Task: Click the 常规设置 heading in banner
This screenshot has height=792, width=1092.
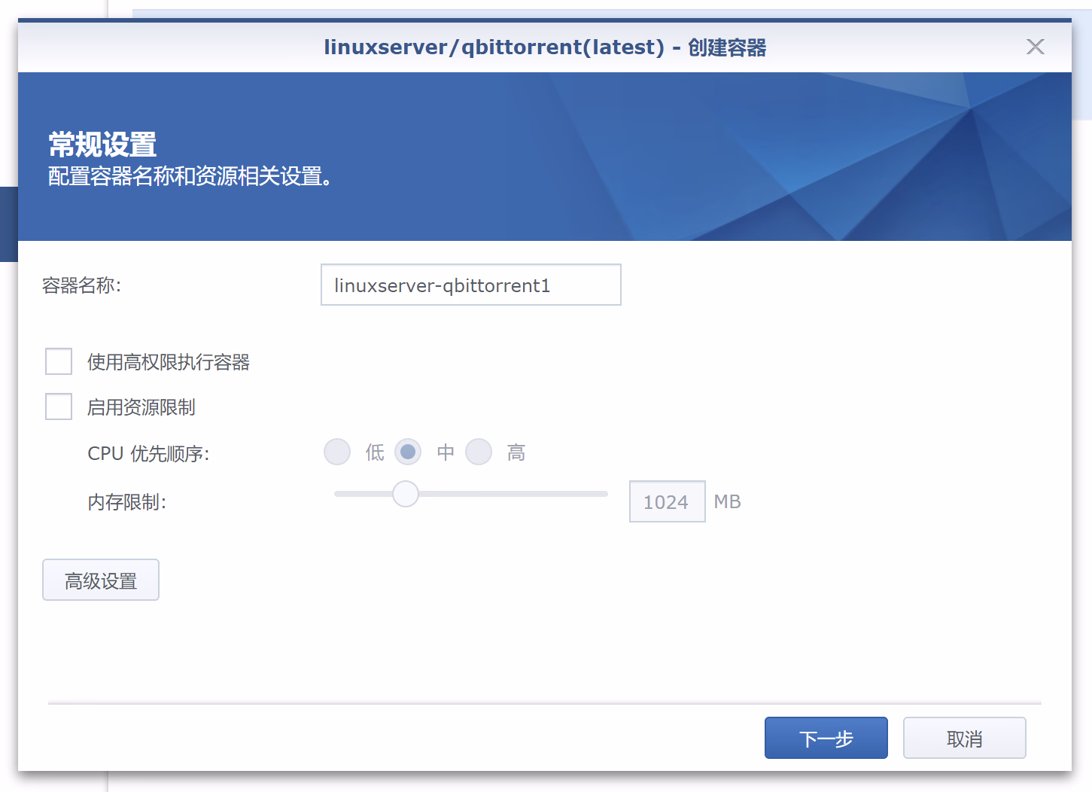Action: 102,144
